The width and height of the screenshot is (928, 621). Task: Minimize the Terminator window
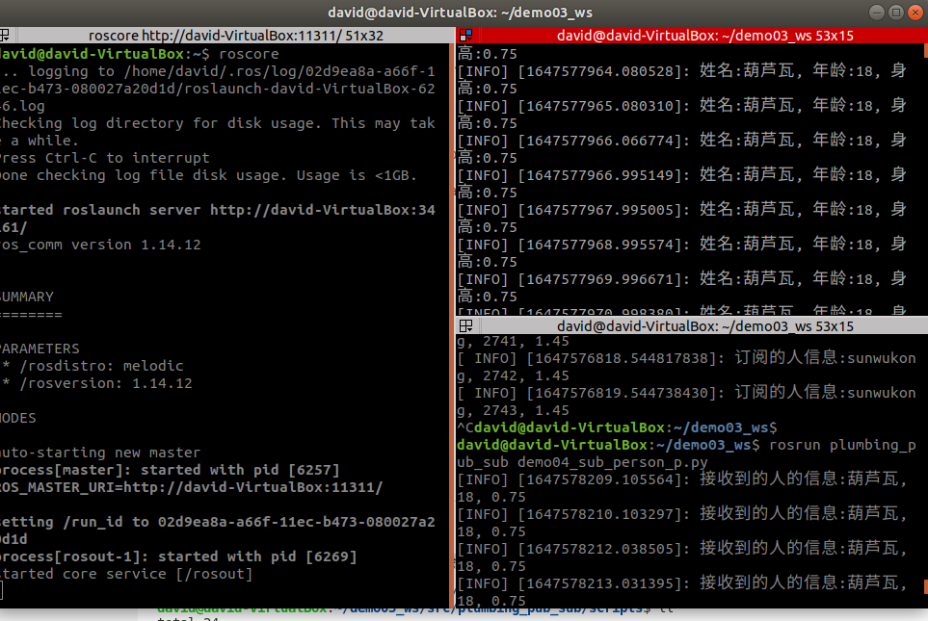(x=878, y=12)
